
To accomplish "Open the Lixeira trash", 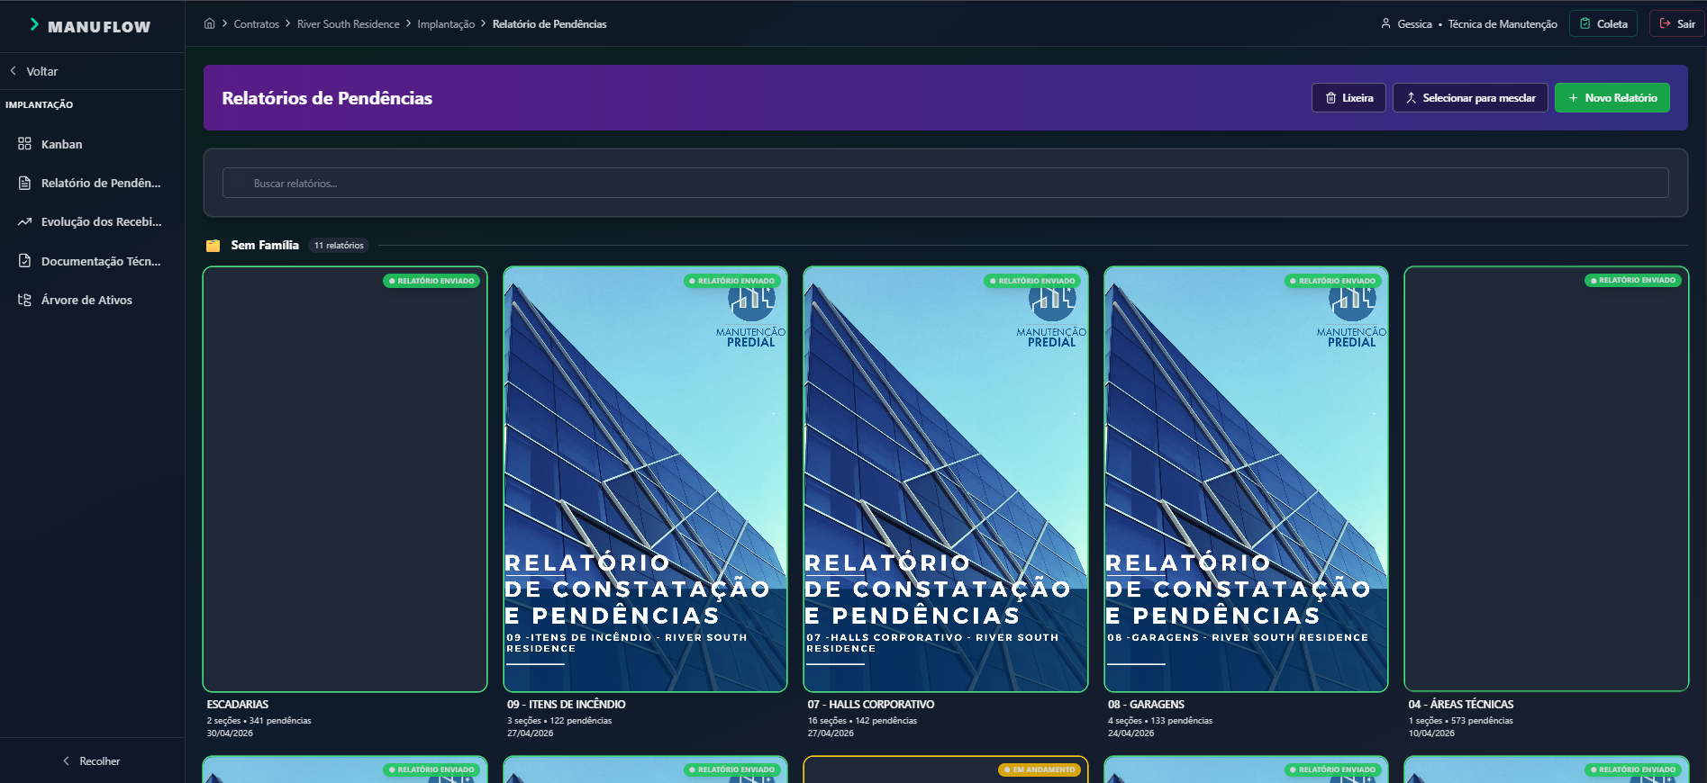I will coord(1348,97).
